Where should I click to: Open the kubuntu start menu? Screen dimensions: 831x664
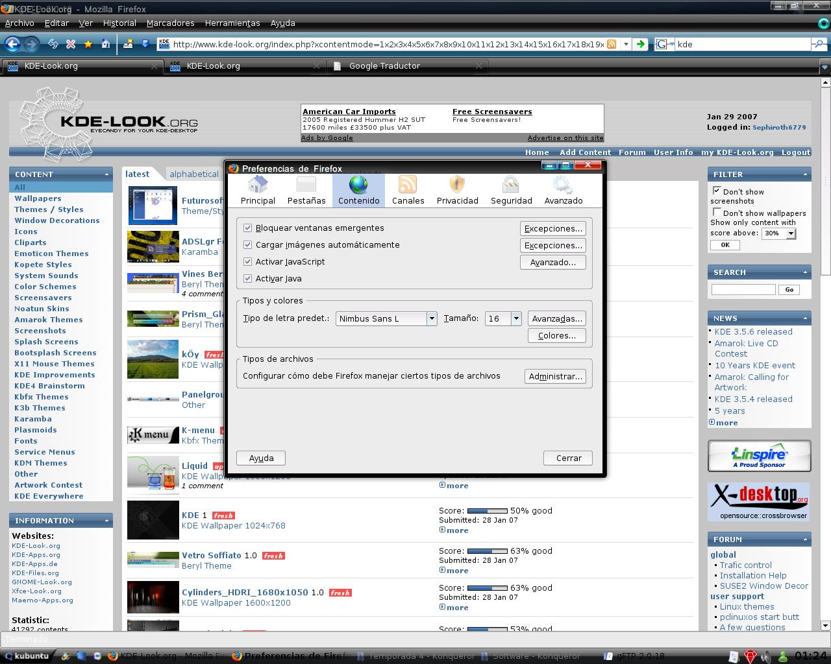(x=26, y=656)
